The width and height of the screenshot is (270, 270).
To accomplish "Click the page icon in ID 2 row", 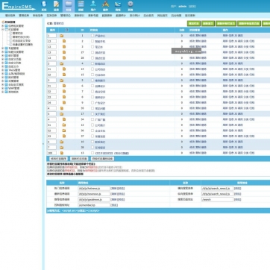I will [64, 41].
